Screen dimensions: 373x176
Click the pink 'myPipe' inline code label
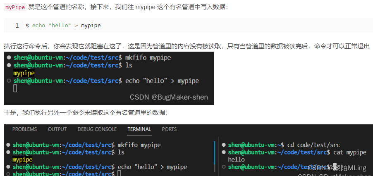[x=15, y=7]
